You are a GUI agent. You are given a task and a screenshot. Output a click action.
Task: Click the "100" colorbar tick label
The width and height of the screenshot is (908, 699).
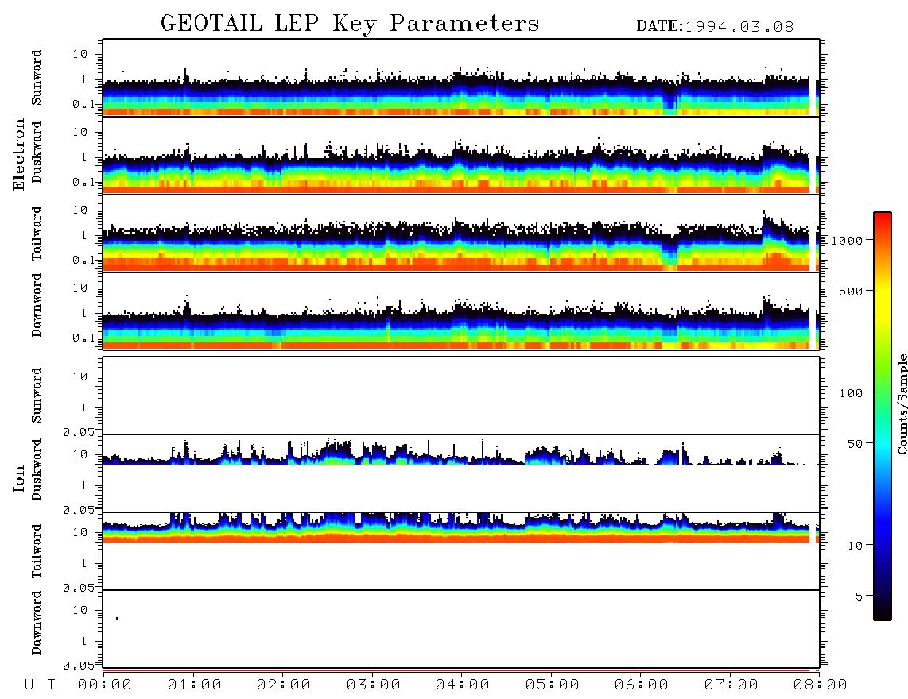(x=851, y=393)
